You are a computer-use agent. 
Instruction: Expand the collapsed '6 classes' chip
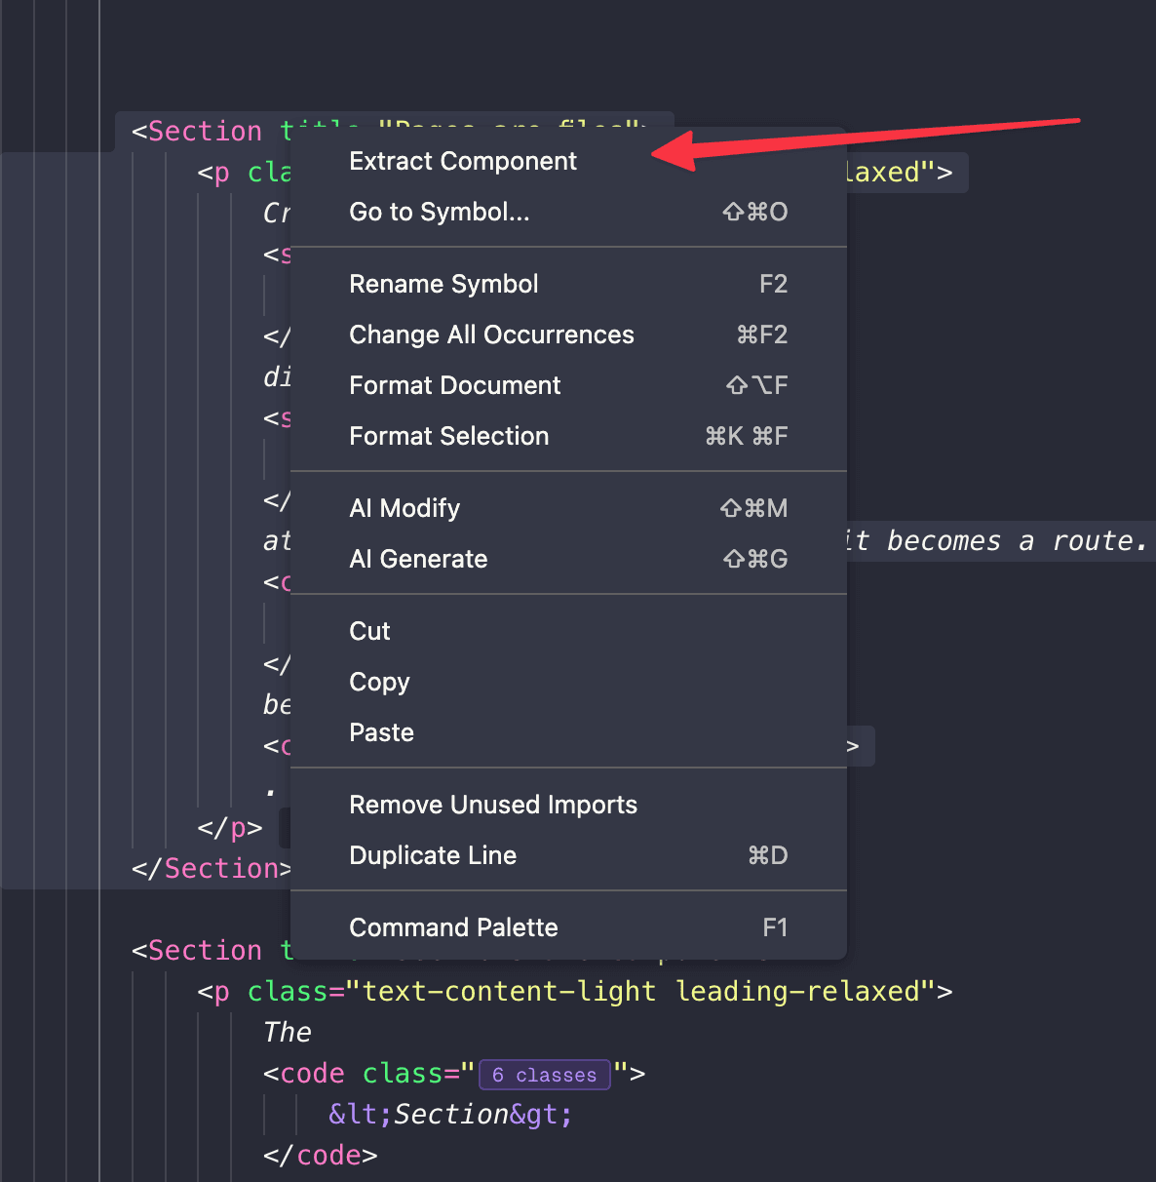click(x=544, y=1075)
